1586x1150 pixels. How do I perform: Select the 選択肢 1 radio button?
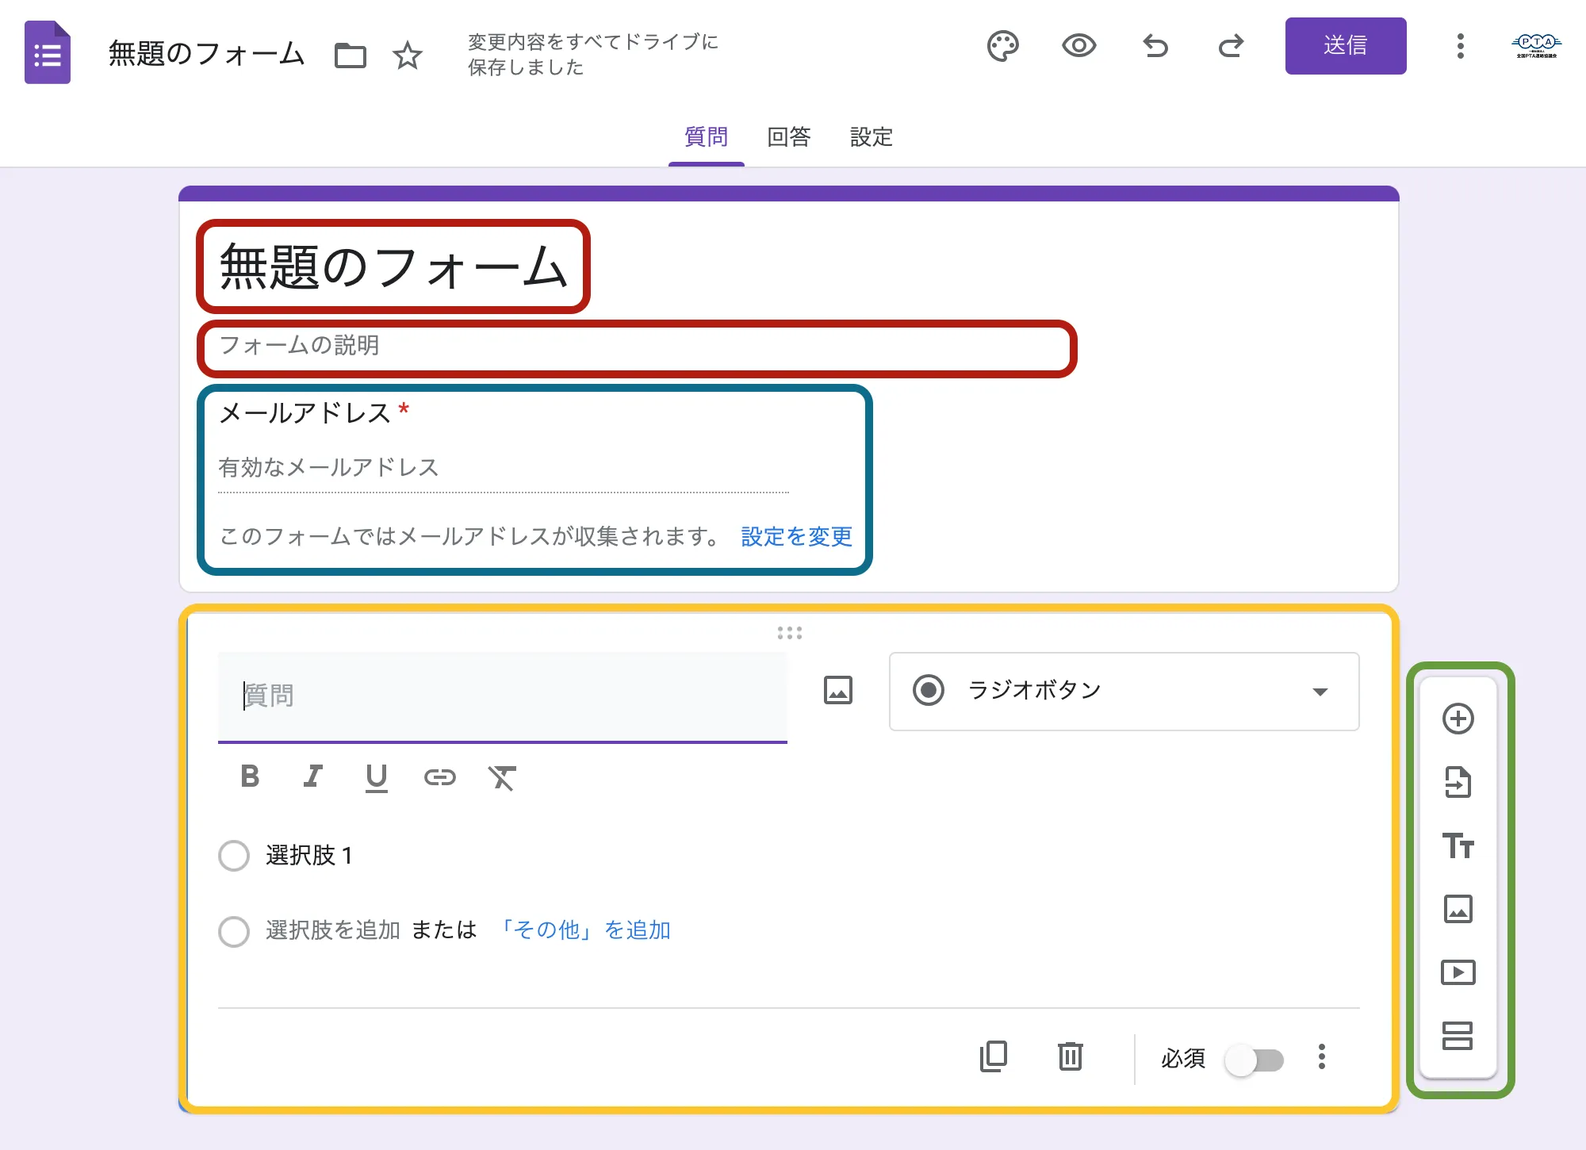pos(234,856)
